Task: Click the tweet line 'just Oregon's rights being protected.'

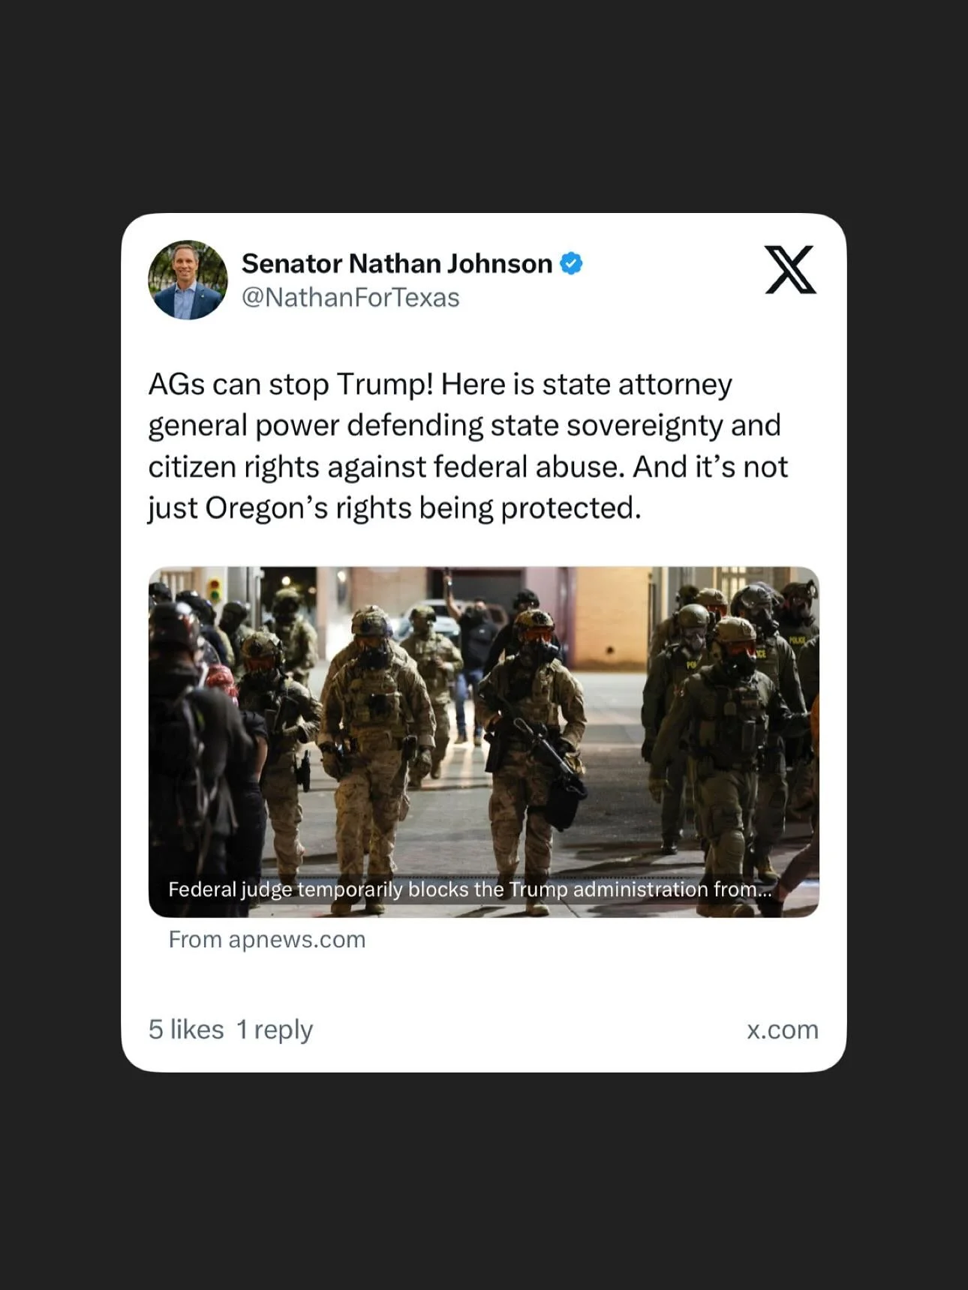Action: click(395, 508)
